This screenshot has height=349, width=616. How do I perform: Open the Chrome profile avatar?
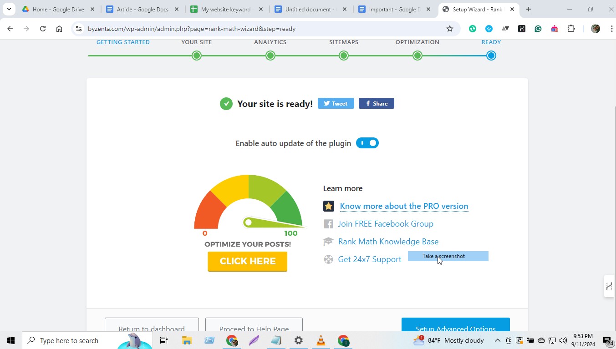coord(596,29)
